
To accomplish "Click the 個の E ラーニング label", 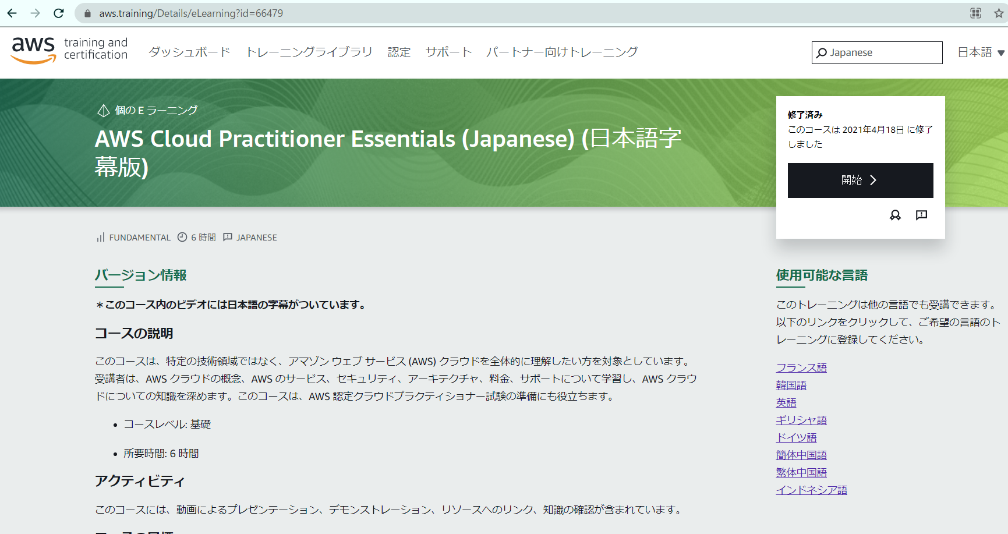I will [156, 111].
